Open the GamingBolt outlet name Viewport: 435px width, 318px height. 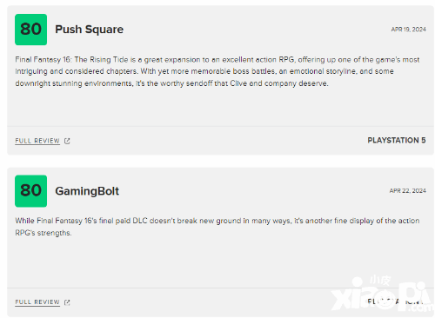pos(87,191)
